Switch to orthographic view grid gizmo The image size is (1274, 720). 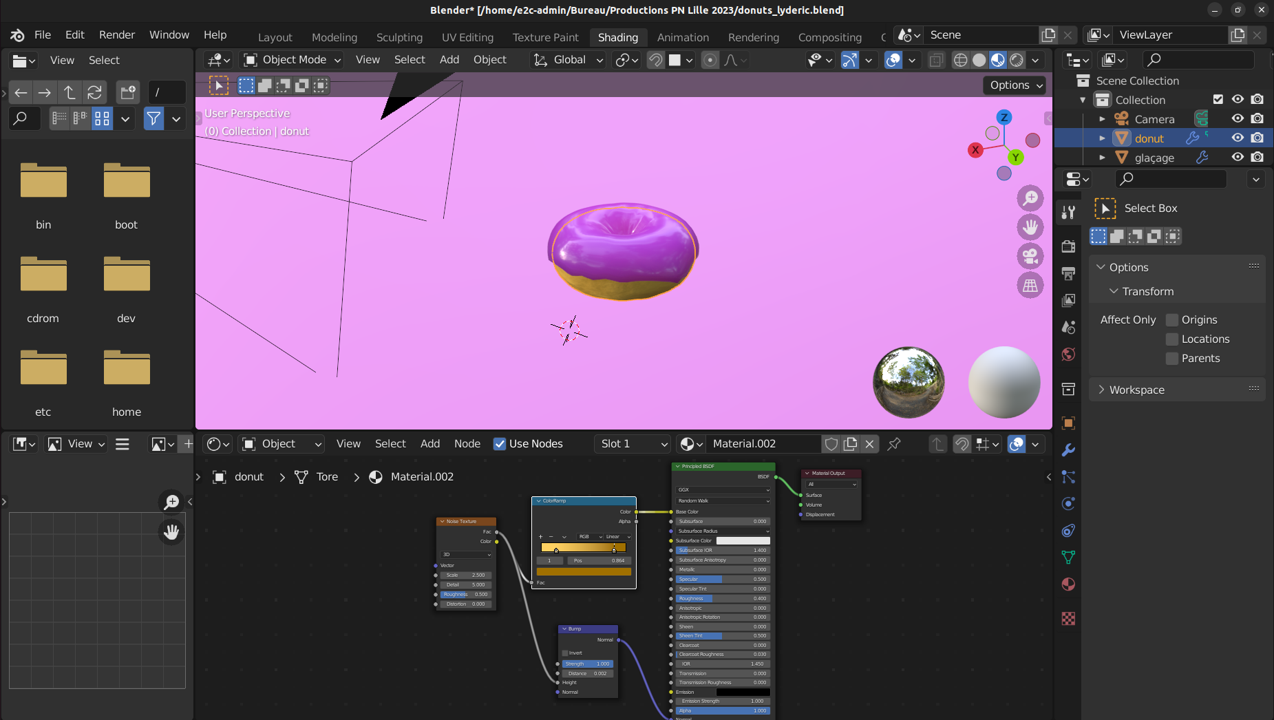tap(1030, 285)
